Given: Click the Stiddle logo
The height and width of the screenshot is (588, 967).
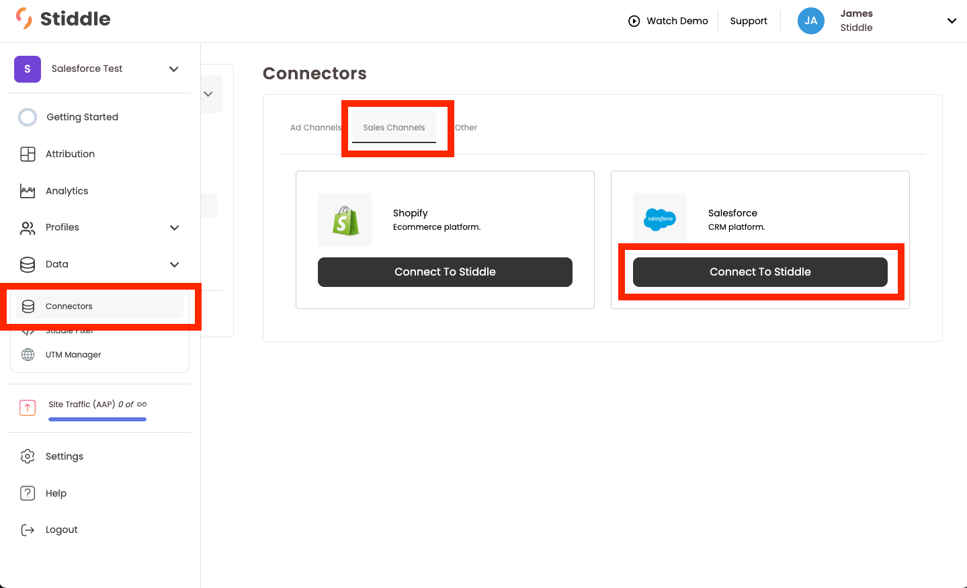Looking at the screenshot, I should [x=63, y=19].
